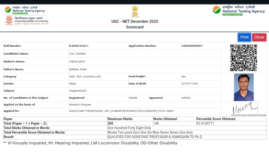Click the subject value 'English(030)'
This screenshot has width=269, height=159.
78,91
